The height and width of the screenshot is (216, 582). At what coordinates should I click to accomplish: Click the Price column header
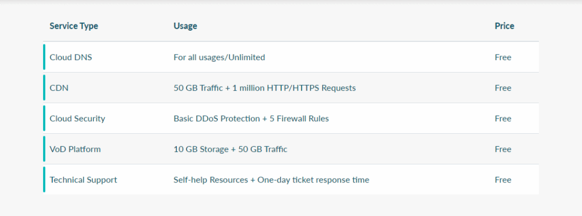pos(505,26)
